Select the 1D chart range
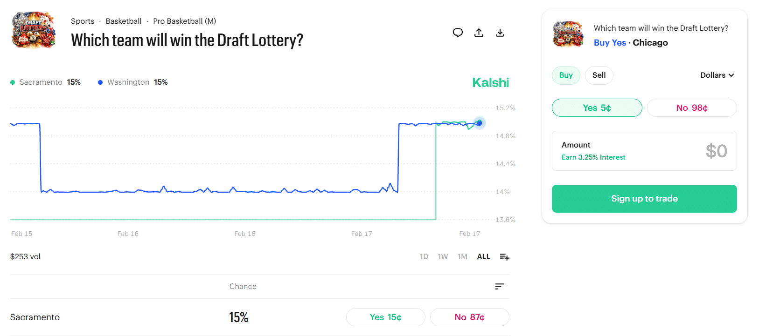The height and width of the screenshot is (336, 759). 424,257
